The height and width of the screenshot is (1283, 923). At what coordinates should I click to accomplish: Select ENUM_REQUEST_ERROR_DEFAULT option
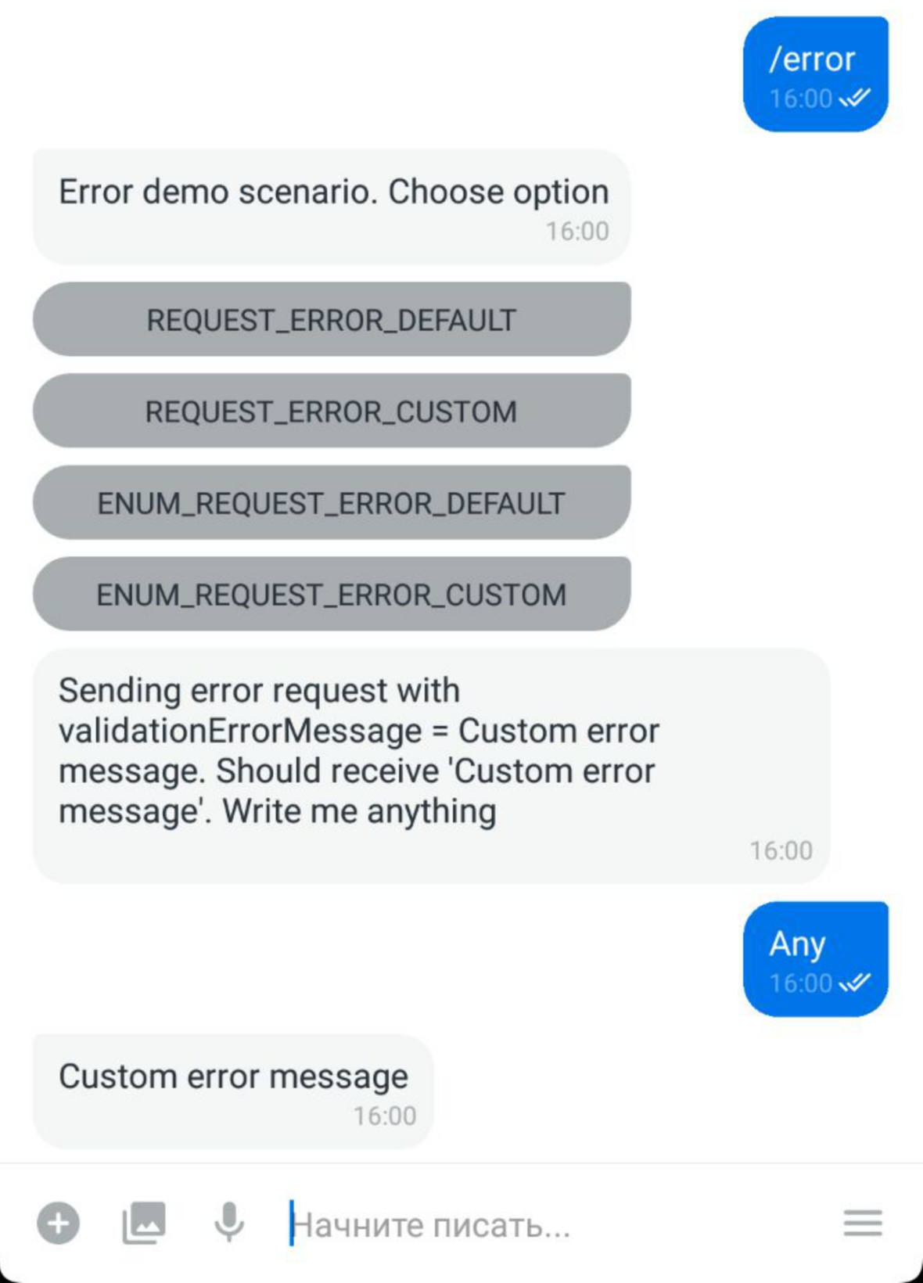(x=332, y=502)
